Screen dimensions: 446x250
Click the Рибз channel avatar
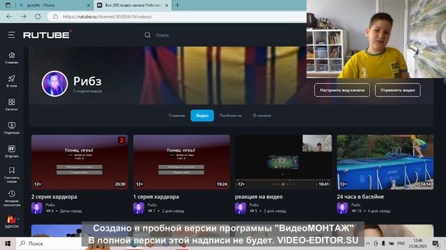[54, 83]
